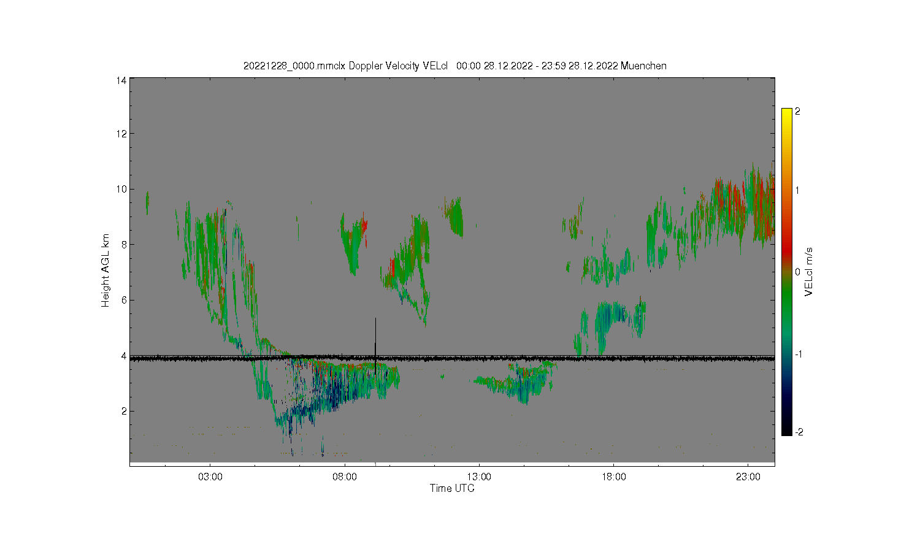Screen dimensions: 920x552
Task: Click the velocity colorbar gradient
Action: click(x=787, y=272)
